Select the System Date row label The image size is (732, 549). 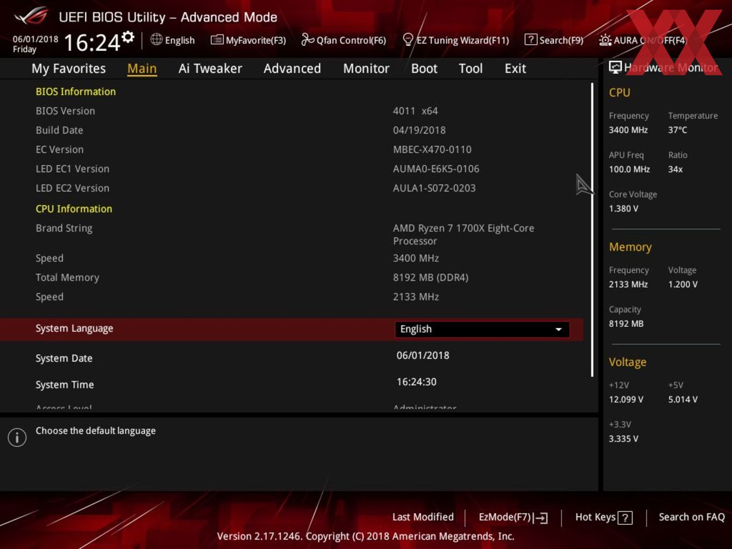pos(64,358)
